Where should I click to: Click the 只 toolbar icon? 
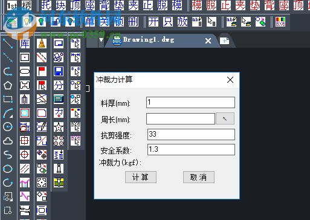[x=168, y=22]
